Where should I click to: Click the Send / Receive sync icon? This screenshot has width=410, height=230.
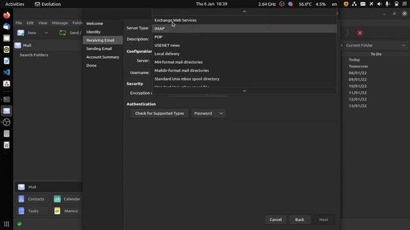(x=63, y=33)
